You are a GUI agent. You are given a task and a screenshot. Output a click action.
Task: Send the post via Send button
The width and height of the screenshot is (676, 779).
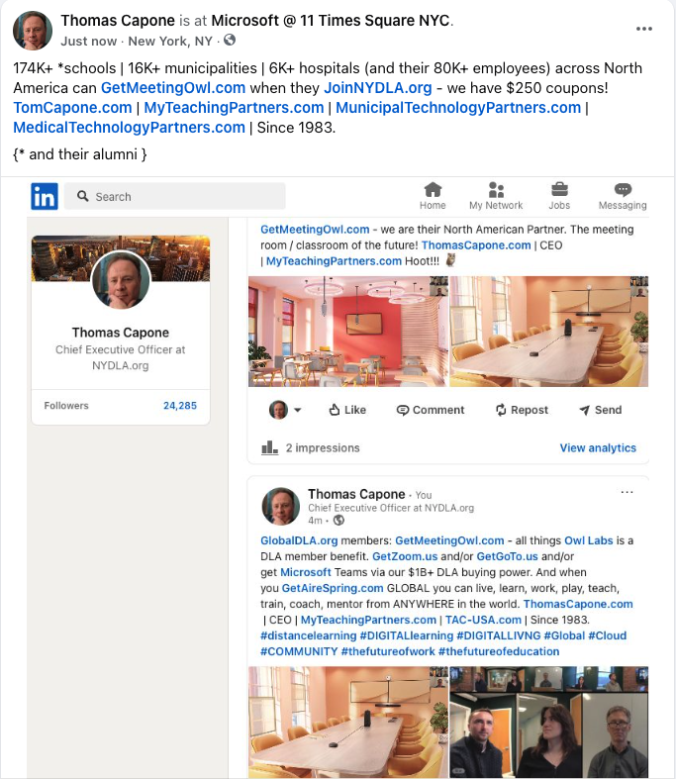600,410
